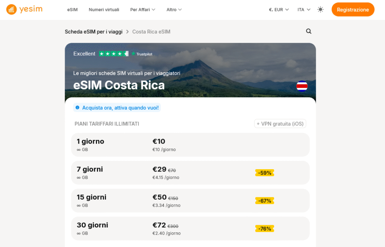Toggle light/dark mode with the sun icon
Image resolution: width=385 pixels, height=247 pixels.
click(x=320, y=9)
